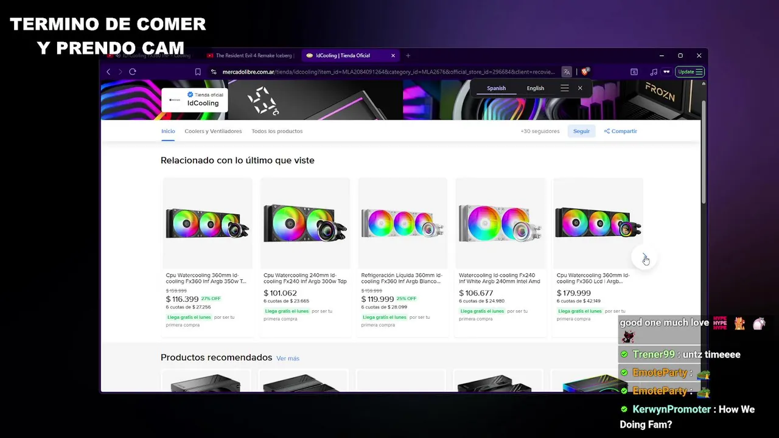779x438 pixels.
Task: Click the 25% OFF discount label
Action: point(407,299)
